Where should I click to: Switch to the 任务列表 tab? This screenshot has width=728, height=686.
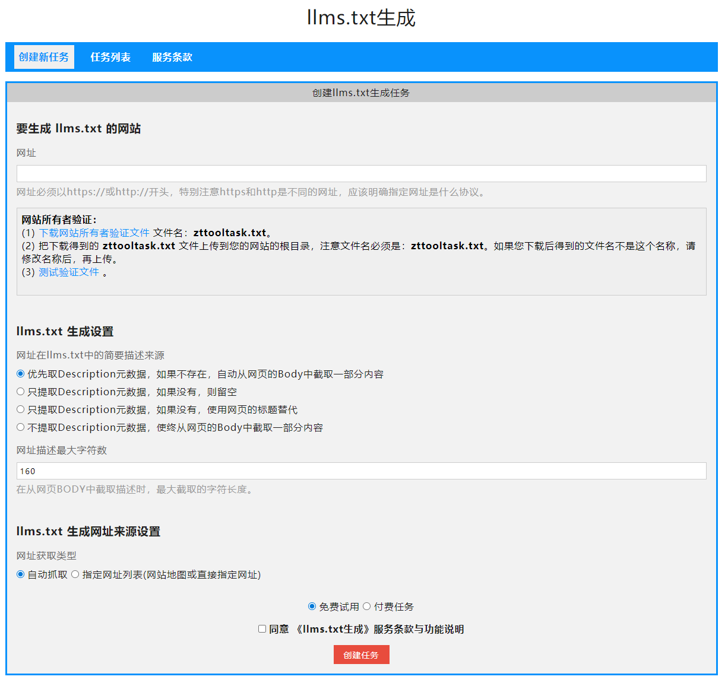tap(110, 57)
